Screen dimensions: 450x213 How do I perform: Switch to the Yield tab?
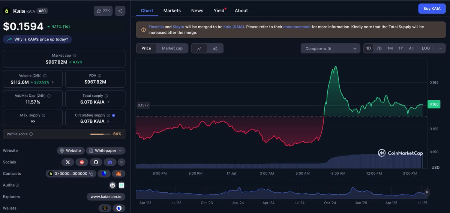pos(219,10)
